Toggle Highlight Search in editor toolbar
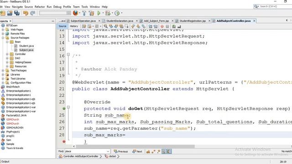The height and width of the screenshot is (164, 292). [121, 26]
